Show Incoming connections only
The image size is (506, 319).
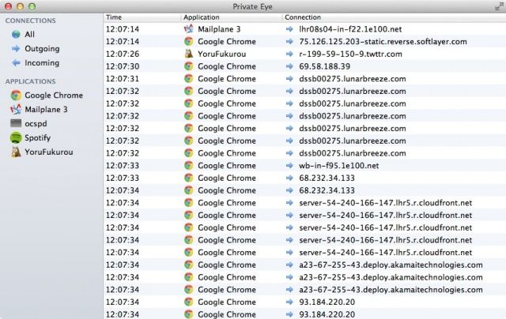click(x=42, y=63)
